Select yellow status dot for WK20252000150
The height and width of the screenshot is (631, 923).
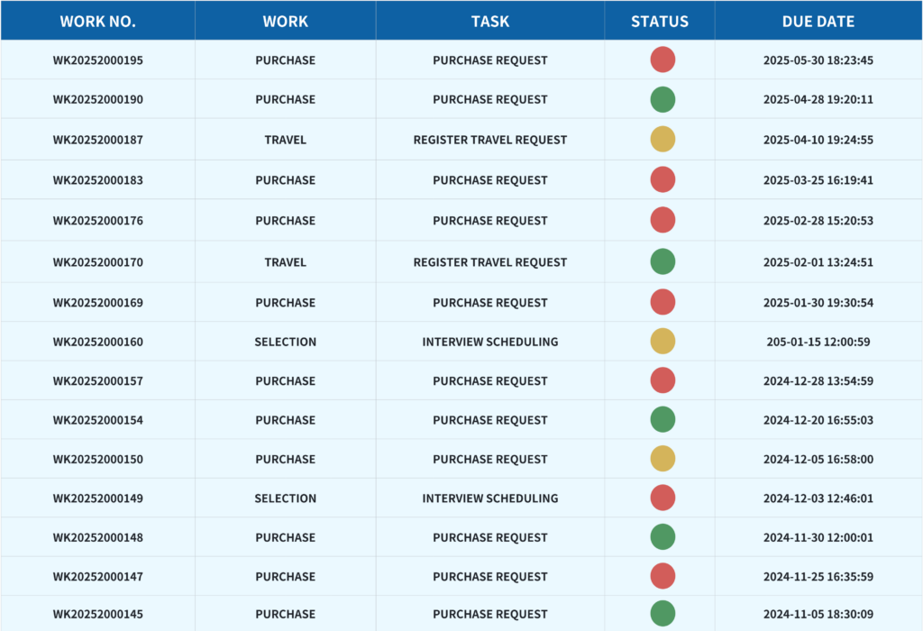click(x=663, y=459)
